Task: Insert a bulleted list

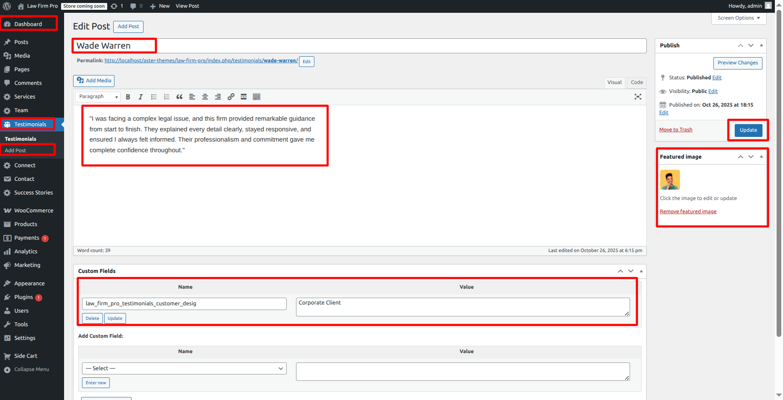Action: click(x=154, y=97)
